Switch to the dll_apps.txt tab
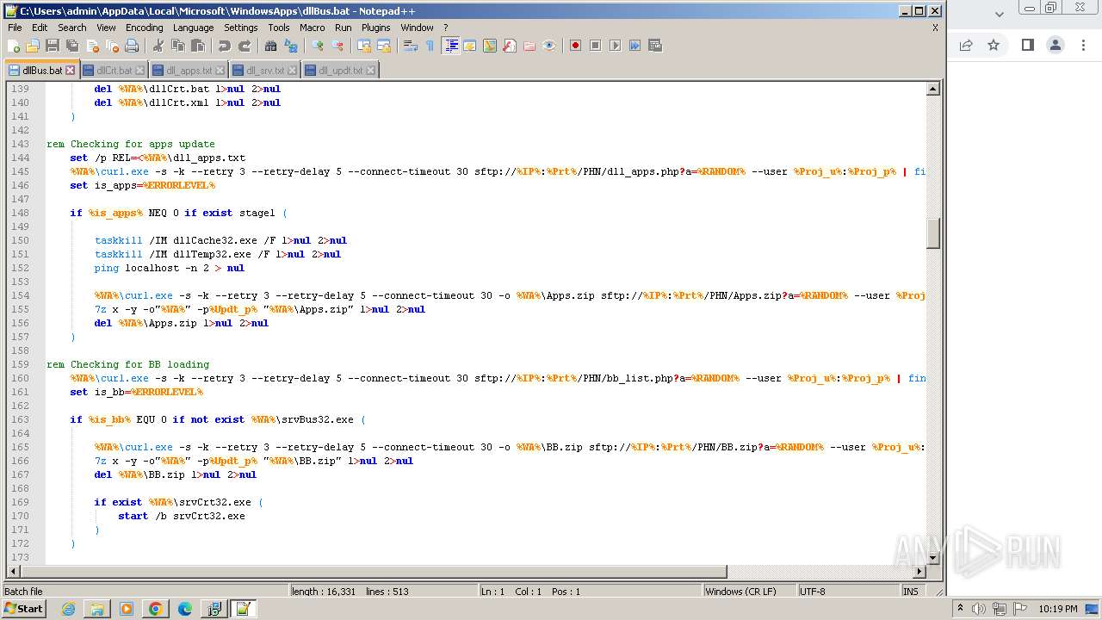 [188, 71]
